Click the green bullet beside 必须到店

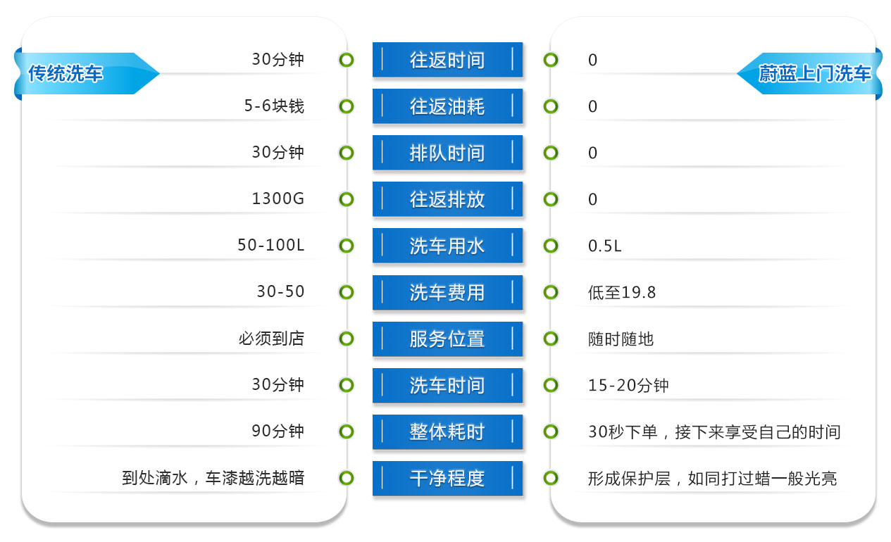(346, 339)
